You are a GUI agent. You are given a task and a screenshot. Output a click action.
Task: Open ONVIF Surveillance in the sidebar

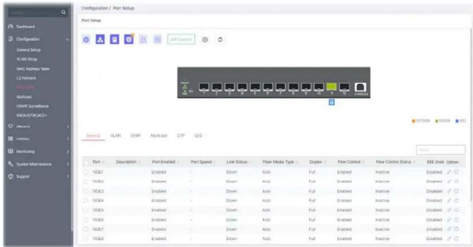pyautogui.click(x=33, y=106)
